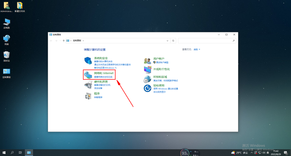
Task: Open the 硬件和声音 printer icon
Action: tap(88, 85)
